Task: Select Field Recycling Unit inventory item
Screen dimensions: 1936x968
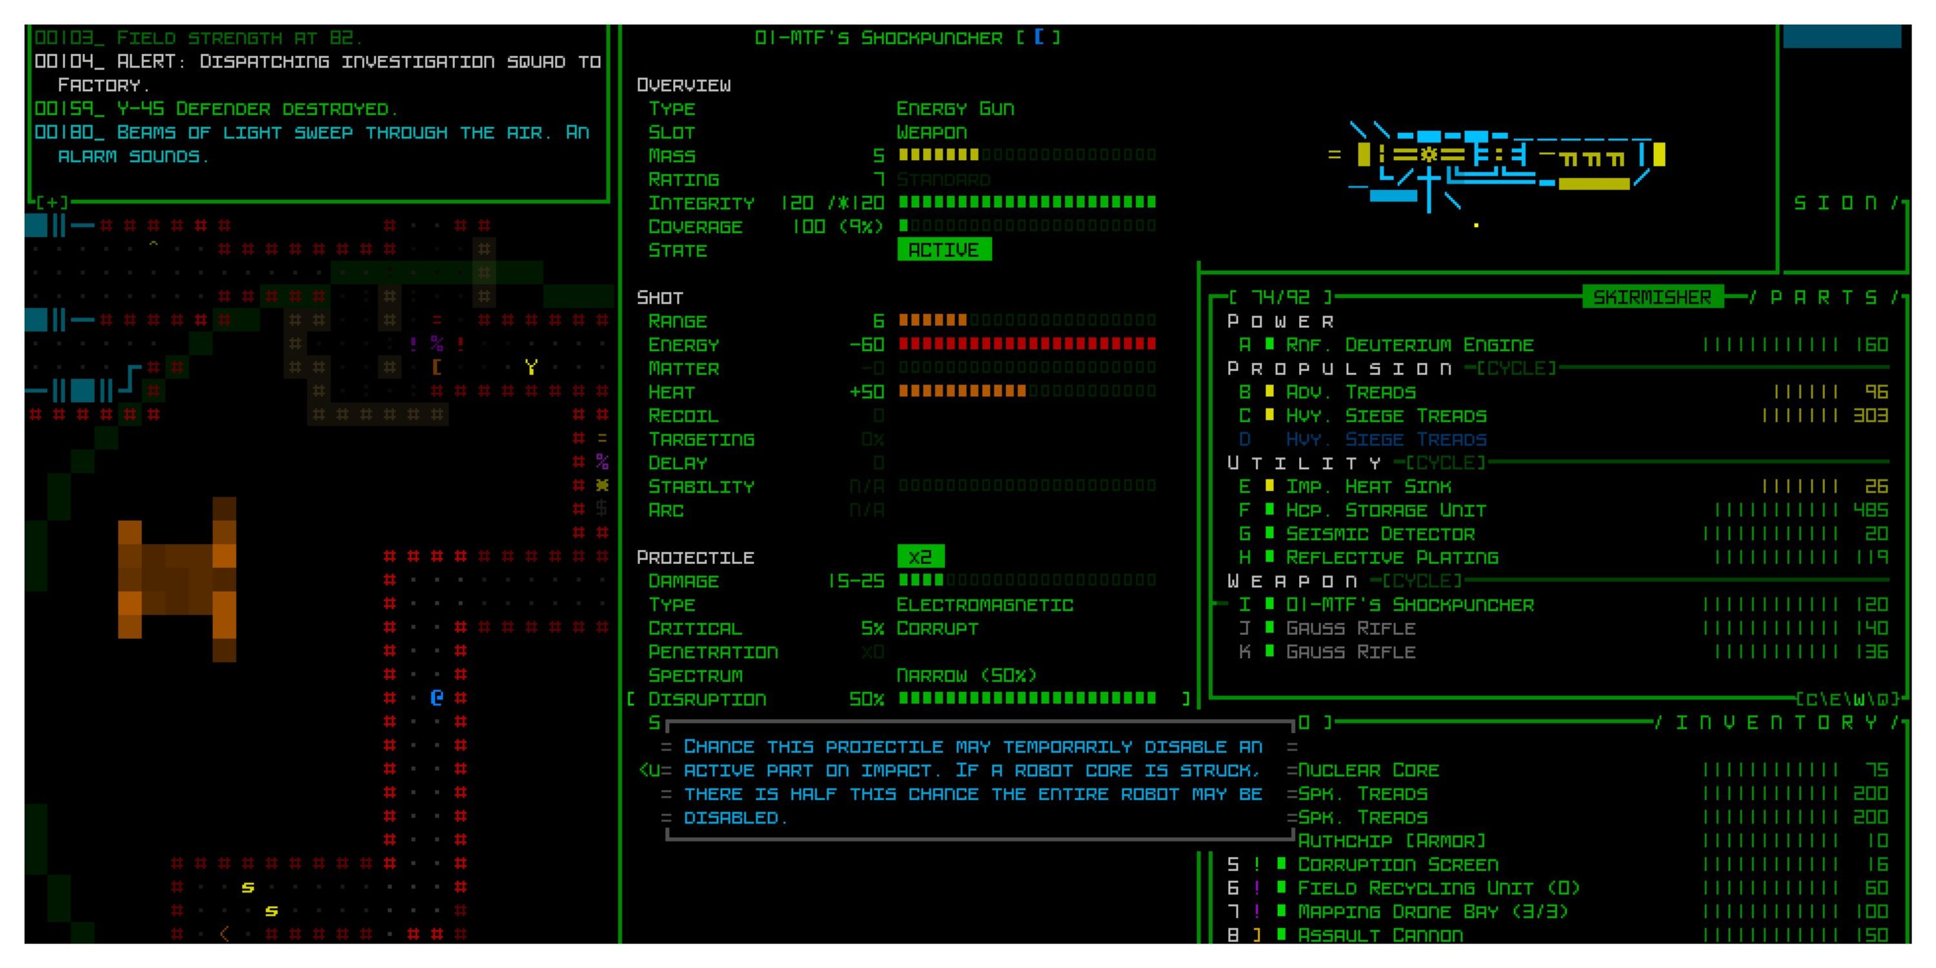Action: 1439,889
